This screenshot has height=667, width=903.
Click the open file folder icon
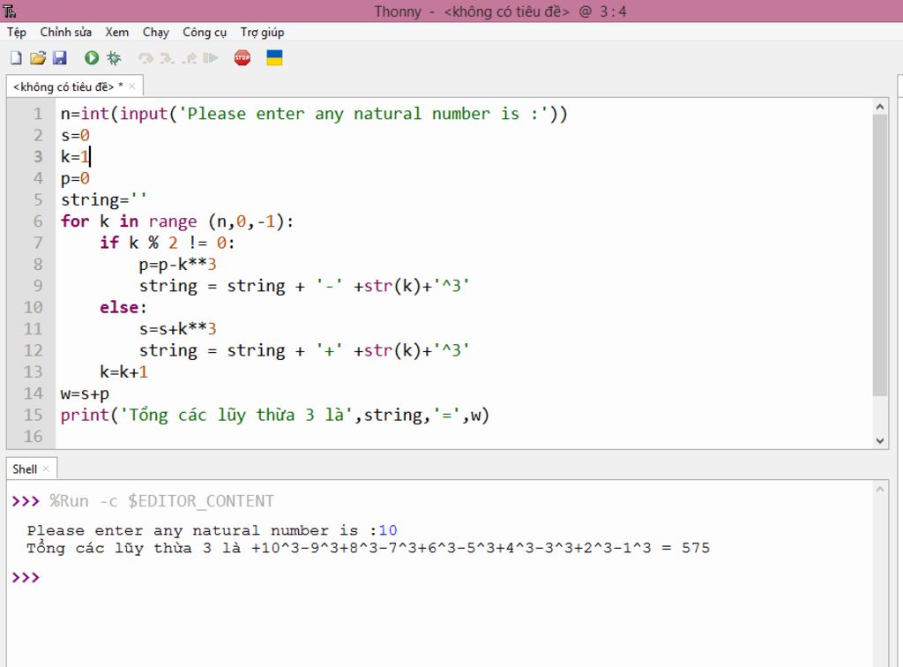[37, 58]
